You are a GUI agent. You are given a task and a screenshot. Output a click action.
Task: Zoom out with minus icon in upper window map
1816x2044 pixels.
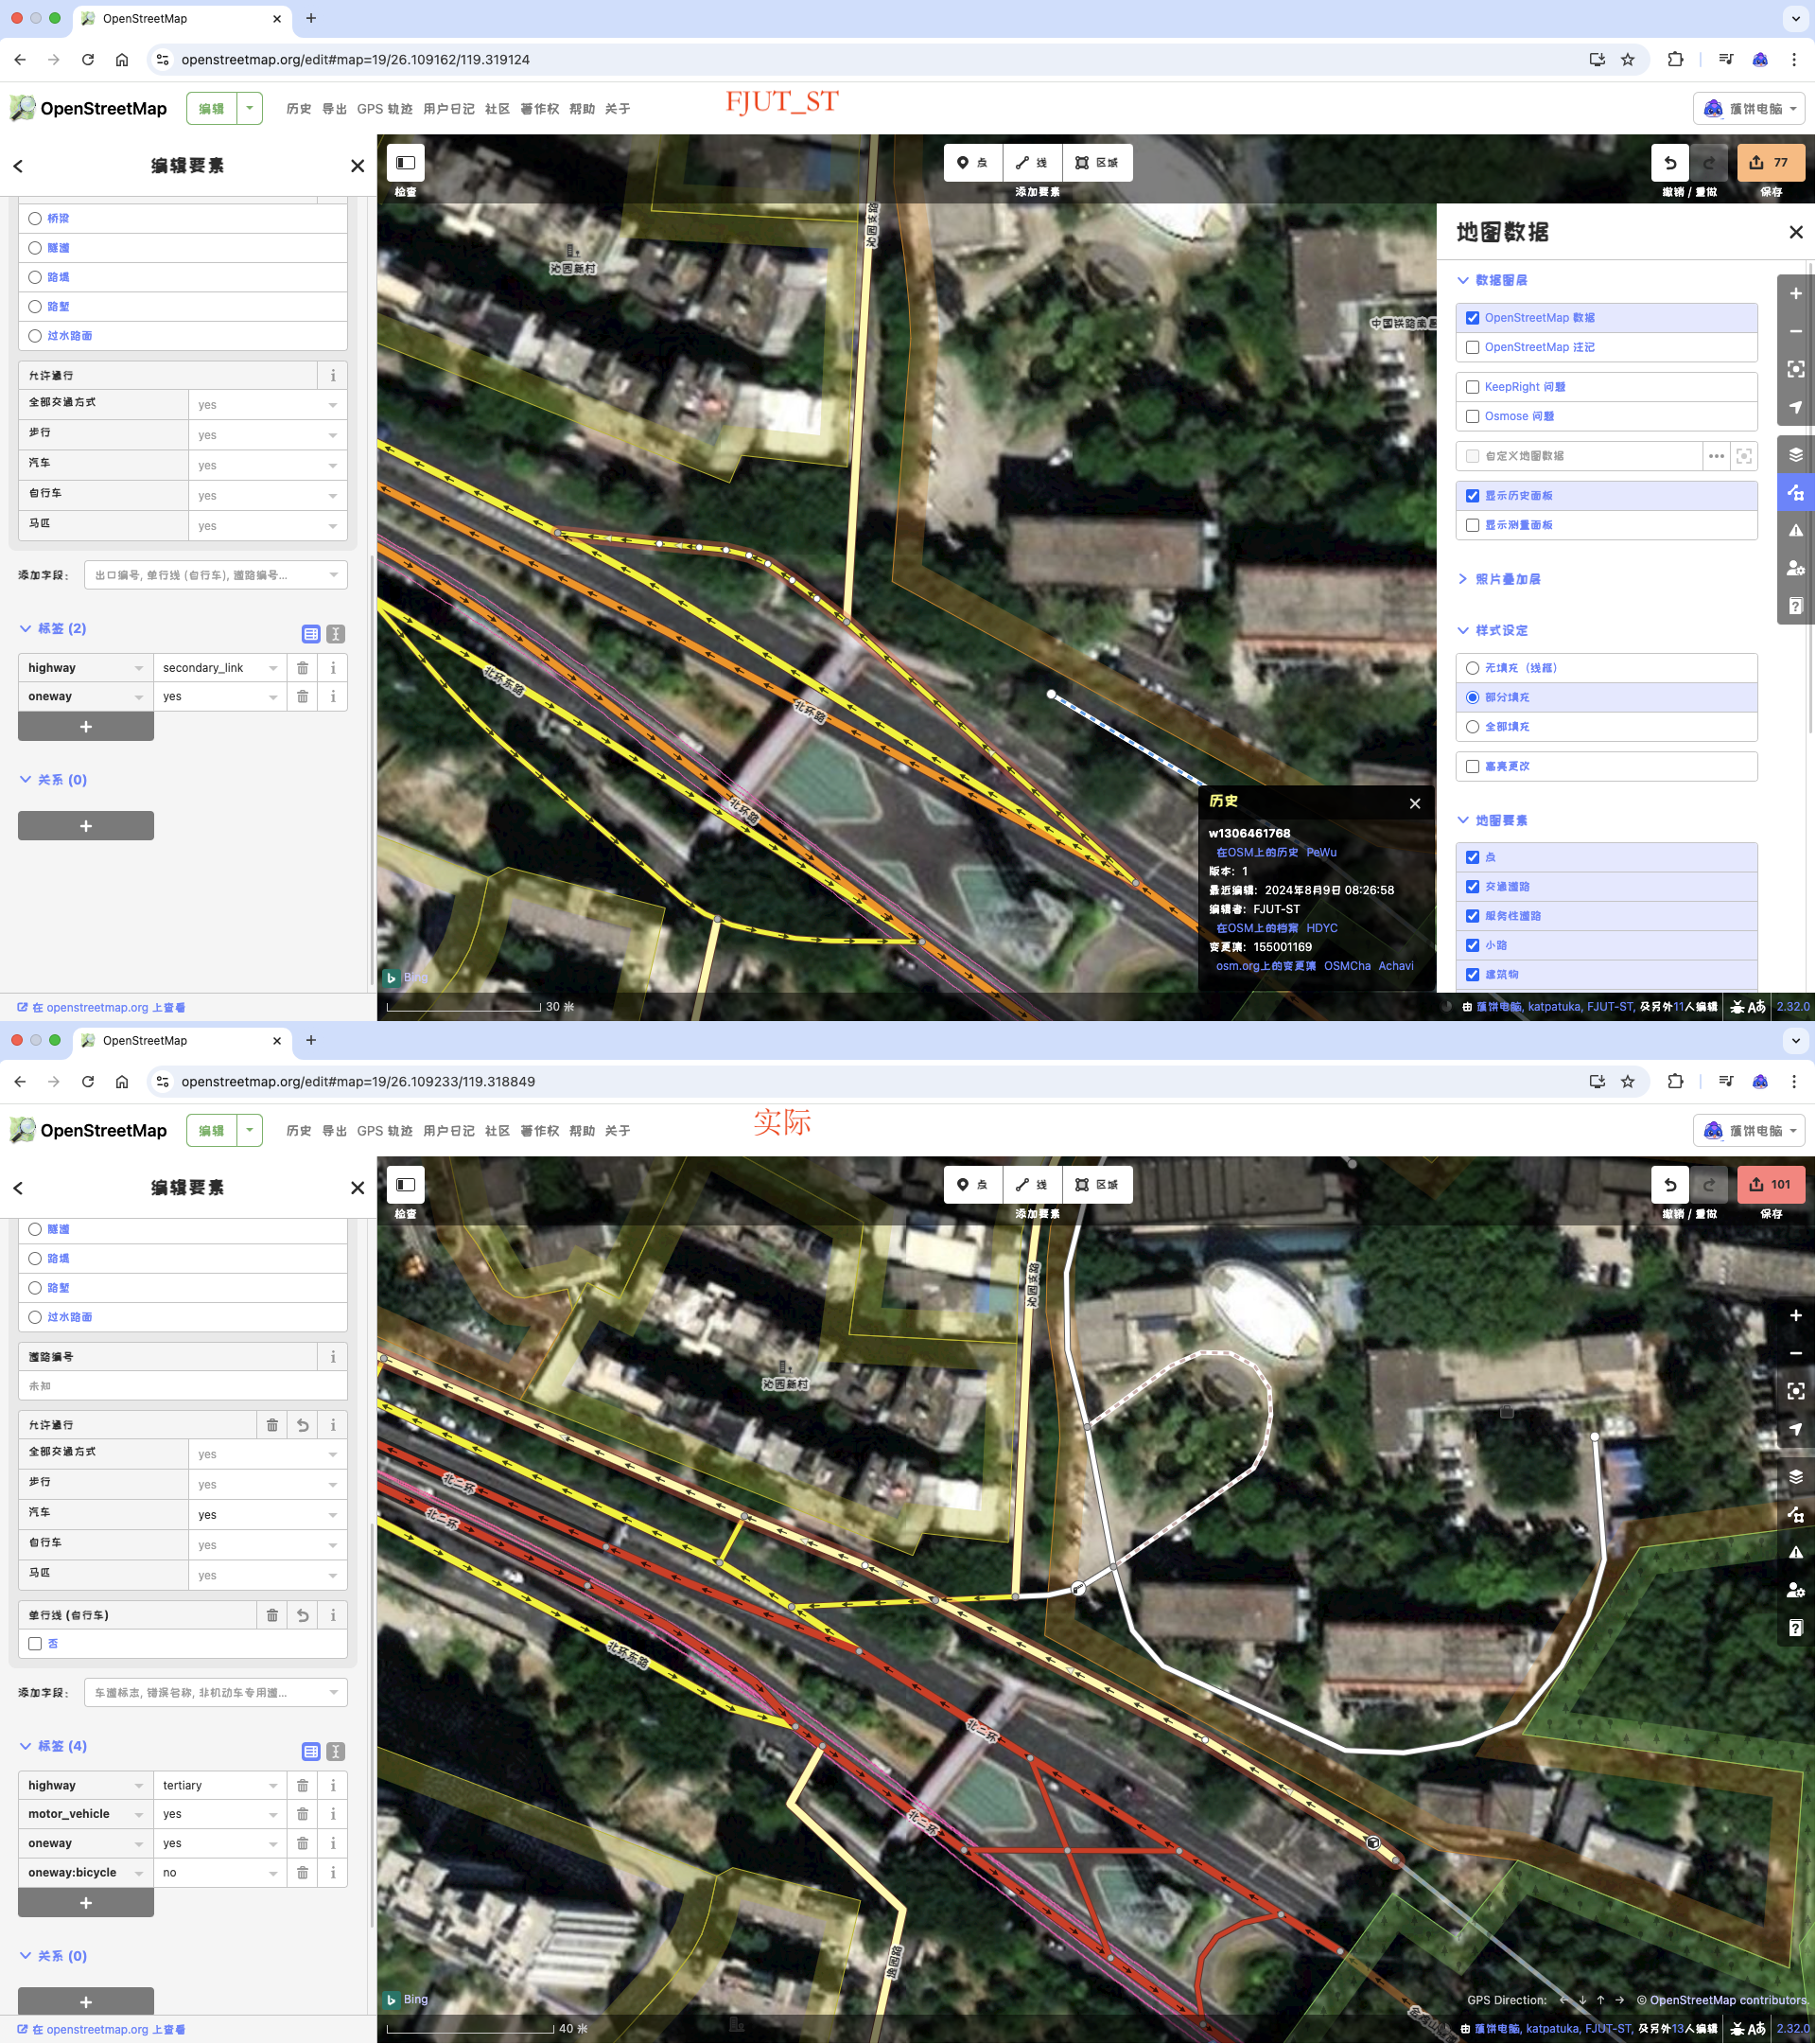pos(1795,332)
